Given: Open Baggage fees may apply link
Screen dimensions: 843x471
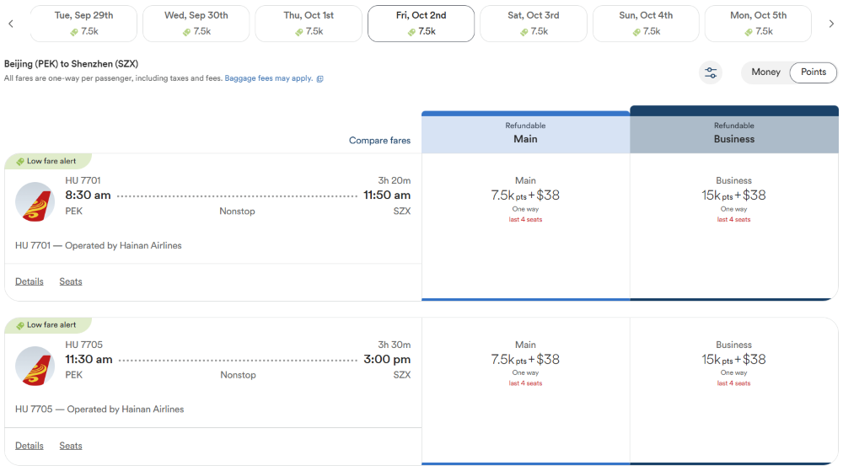Looking at the screenshot, I should 269,78.
